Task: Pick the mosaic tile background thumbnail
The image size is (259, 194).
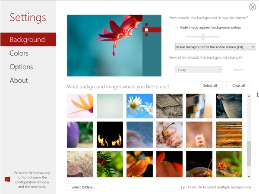Action: [x=199, y=106]
